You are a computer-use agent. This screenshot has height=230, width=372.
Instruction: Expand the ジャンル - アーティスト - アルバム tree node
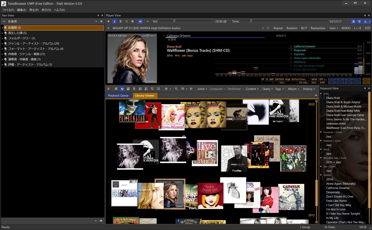tap(2, 43)
